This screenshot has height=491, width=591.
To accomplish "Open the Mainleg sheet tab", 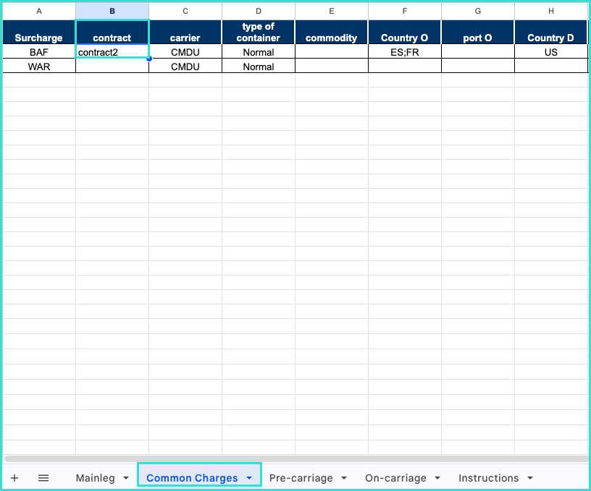I will (x=95, y=478).
